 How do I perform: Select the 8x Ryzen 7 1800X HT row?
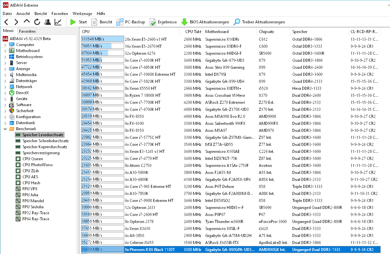pos(231,95)
